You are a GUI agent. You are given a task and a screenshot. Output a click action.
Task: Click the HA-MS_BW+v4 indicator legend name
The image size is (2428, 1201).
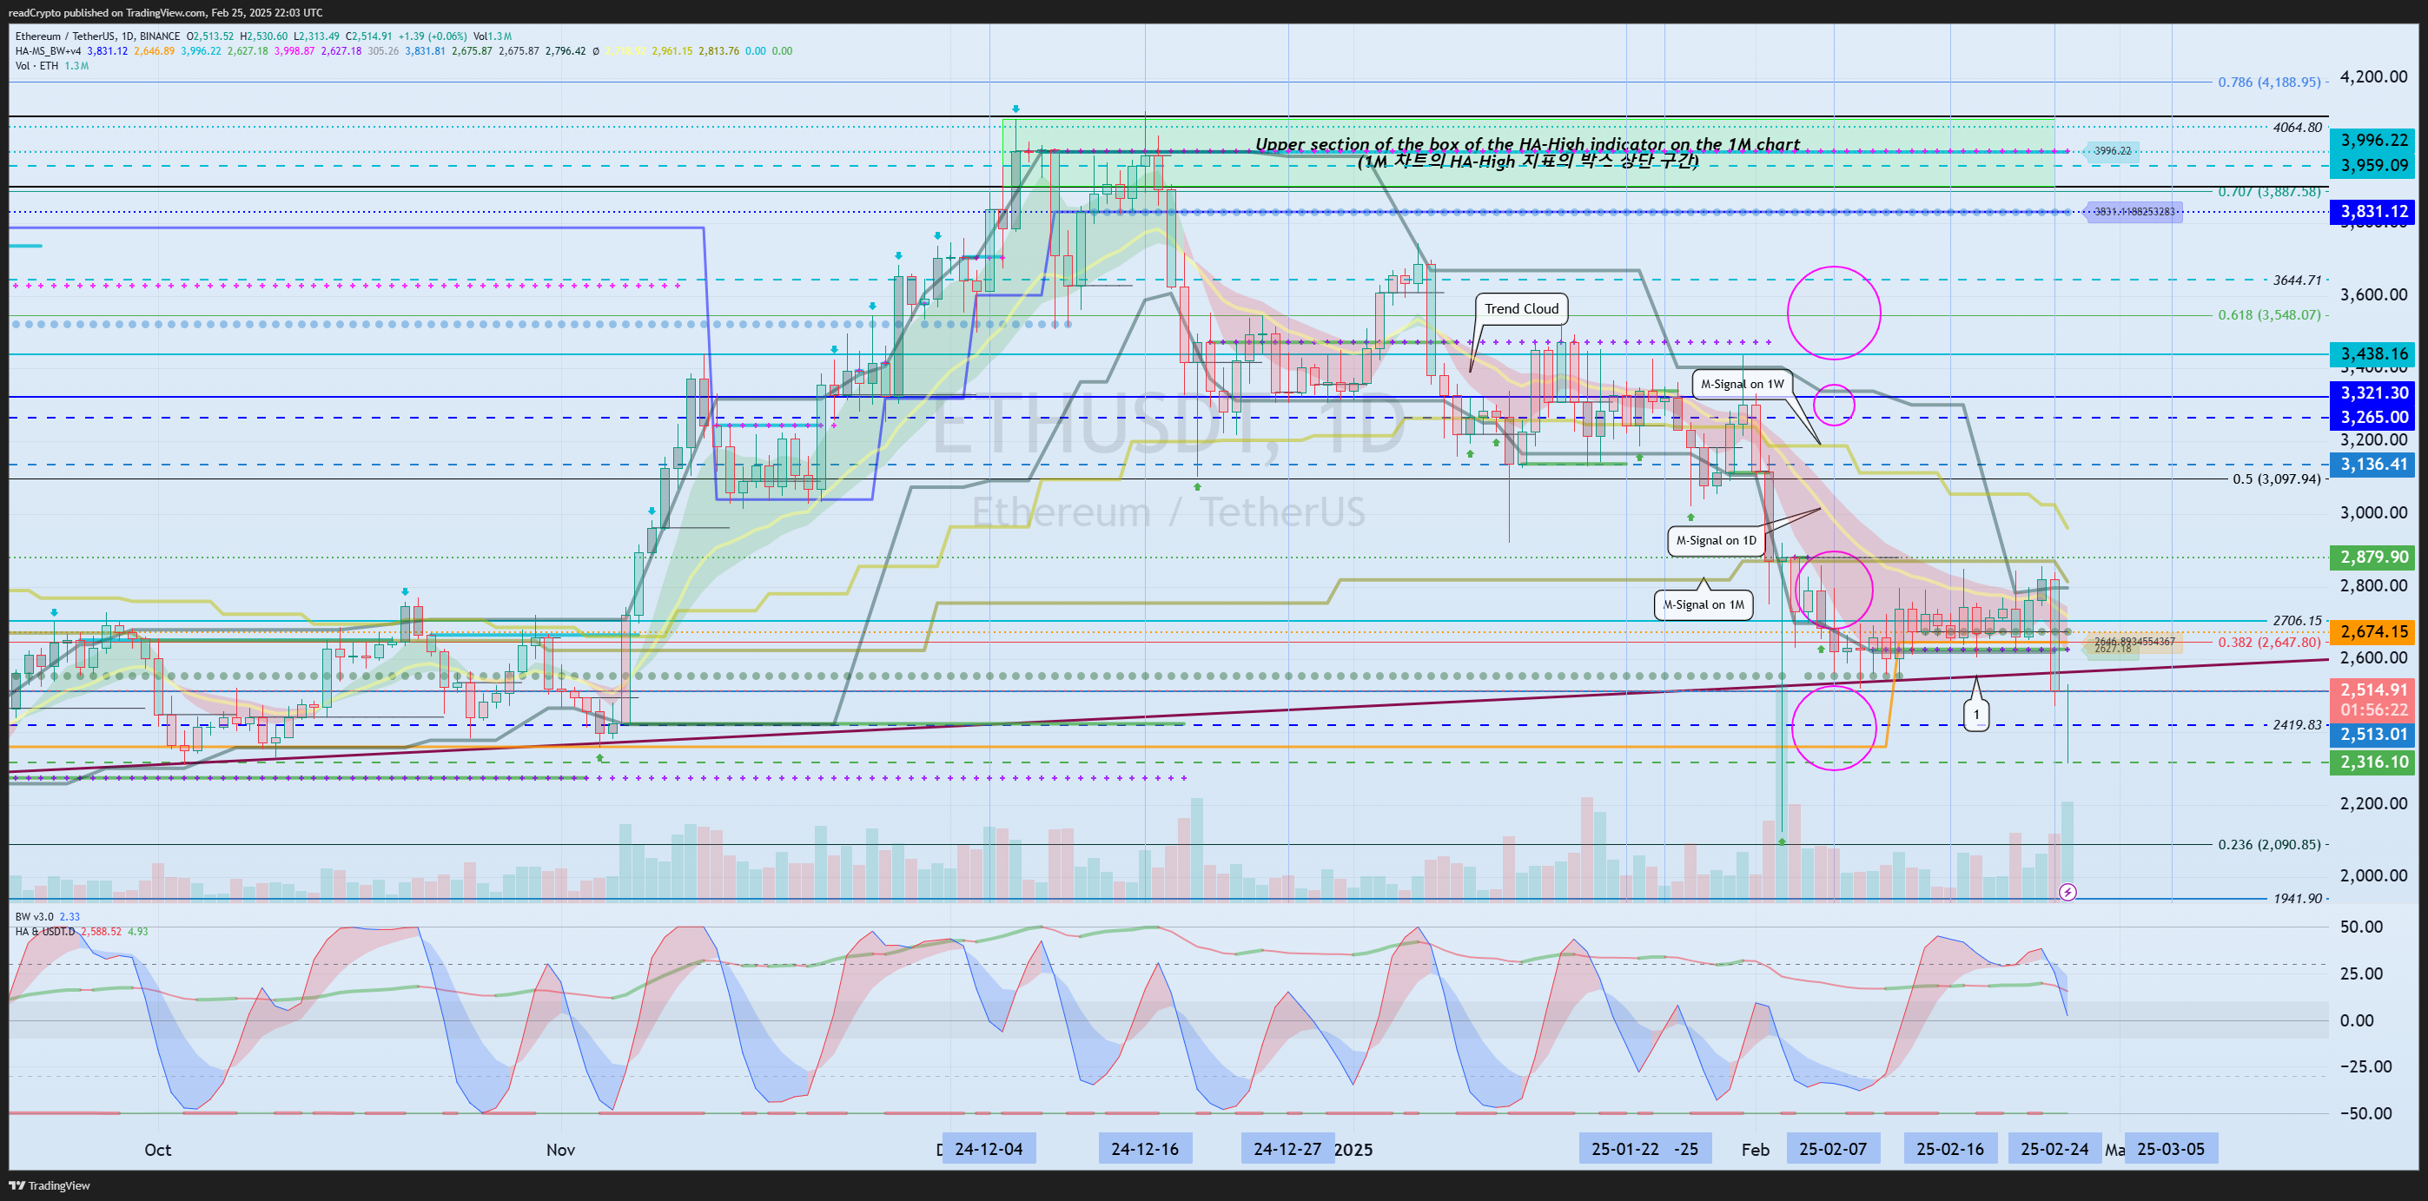(x=48, y=51)
